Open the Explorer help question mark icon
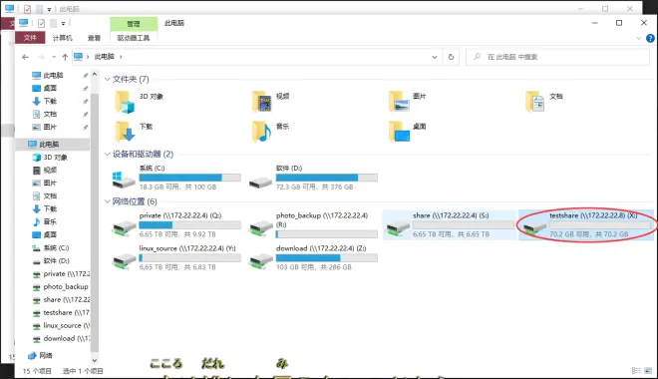The image size is (658, 379). [x=650, y=38]
